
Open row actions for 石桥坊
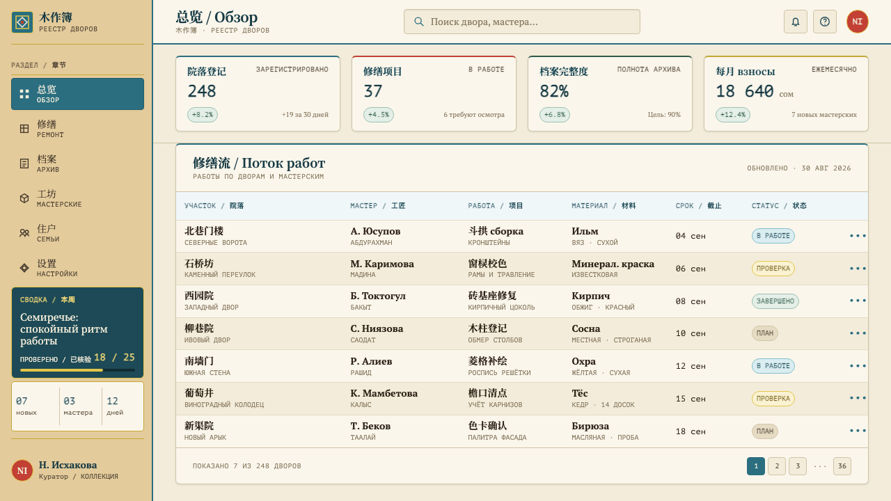858,269
